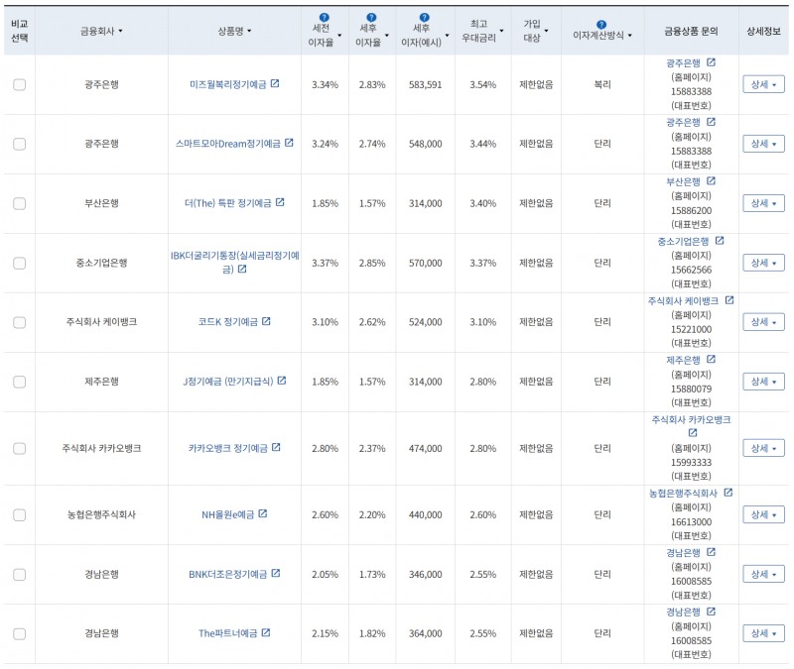794x669 pixels.
Task: Click 중소기업은행 homepage external icon in inquiry column
Action: coord(720,240)
